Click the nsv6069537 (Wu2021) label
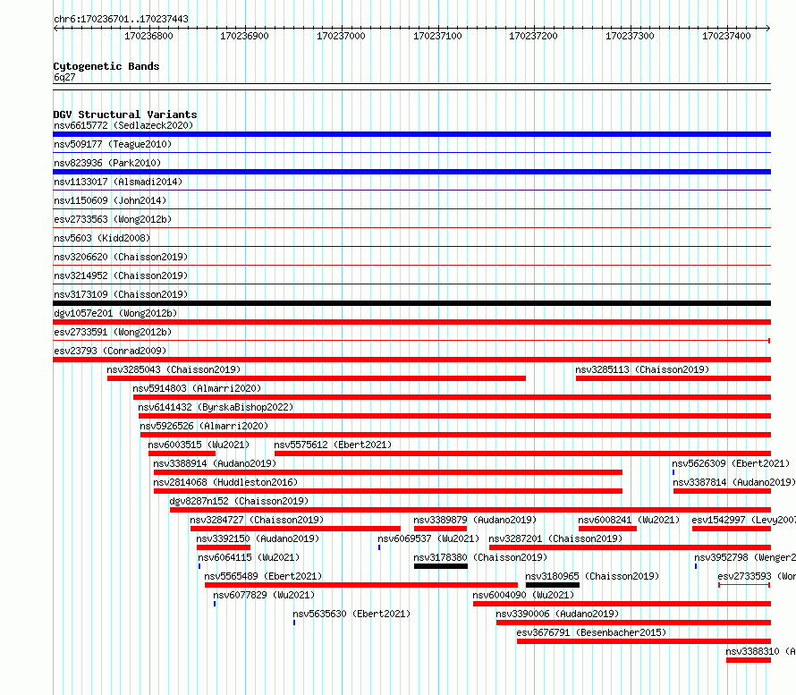The image size is (796, 695). point(428,538)
